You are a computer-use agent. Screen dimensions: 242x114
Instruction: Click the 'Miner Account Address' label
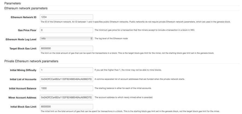[x=22, y=98]
